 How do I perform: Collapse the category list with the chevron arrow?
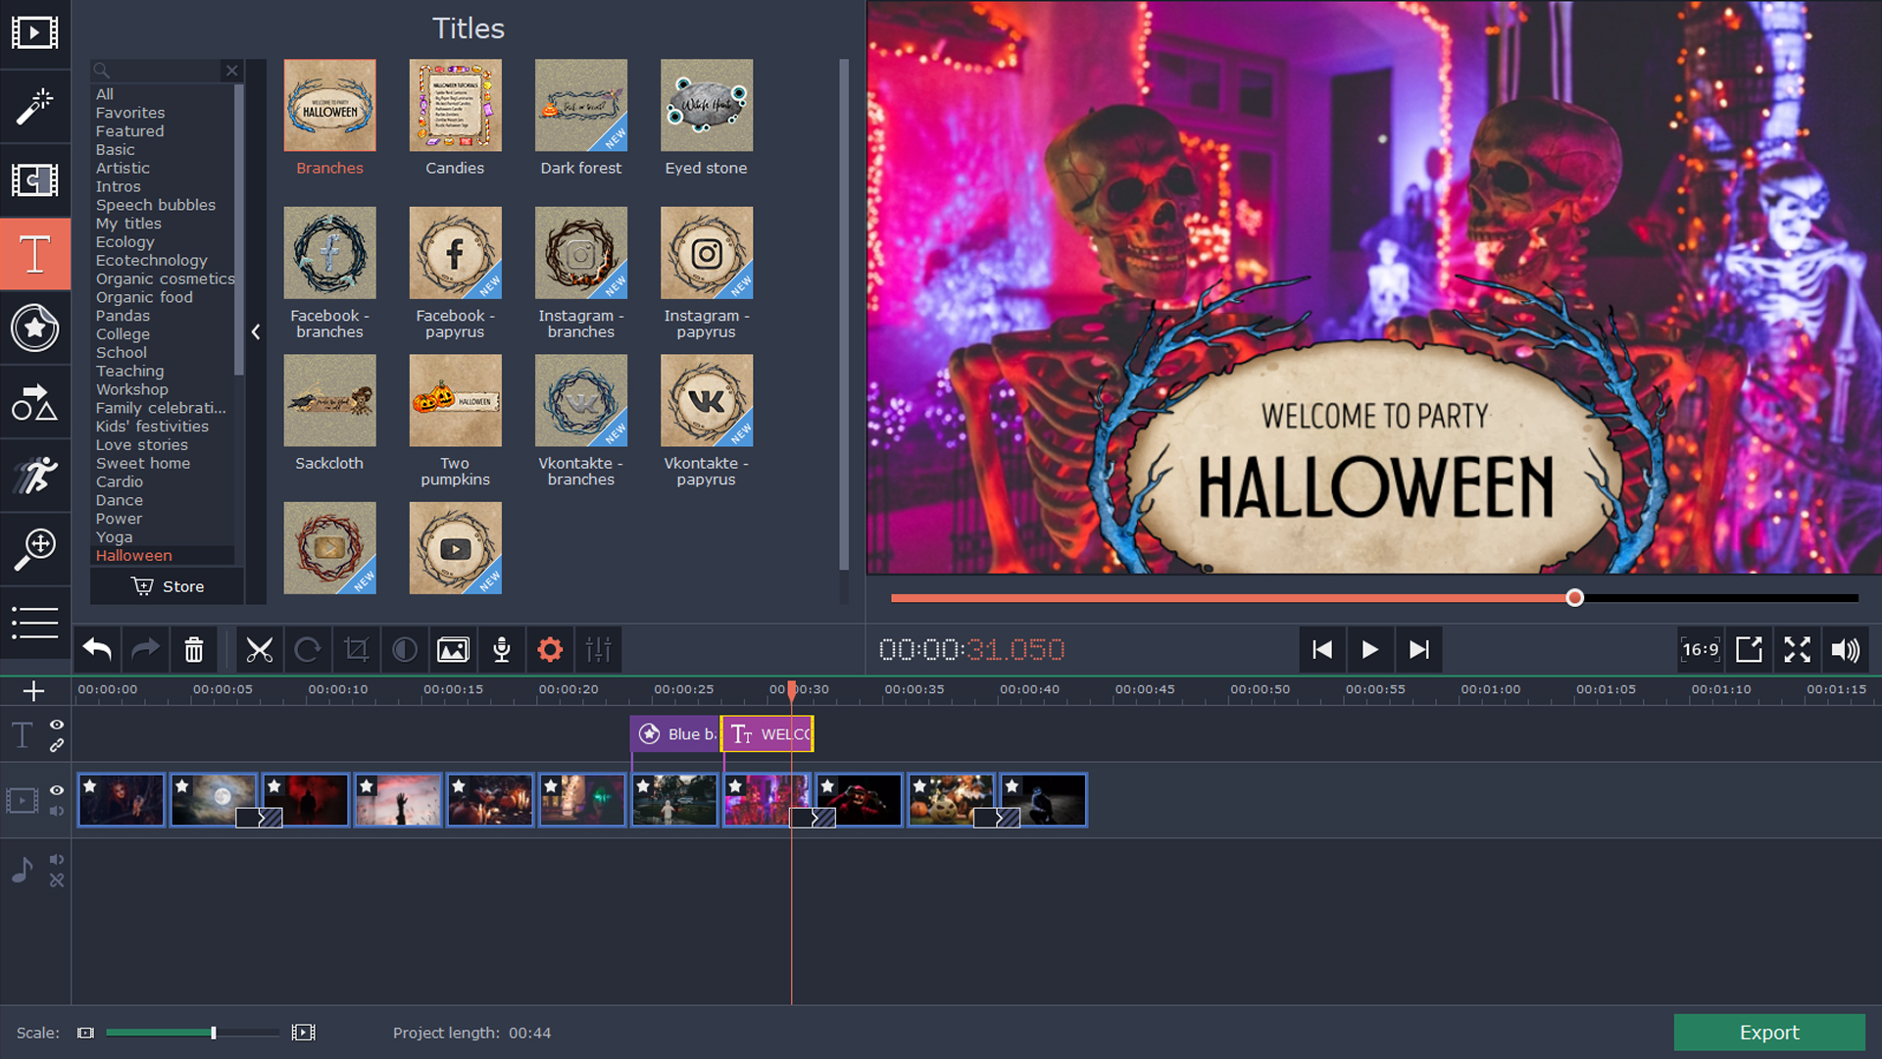(x=256, y=332)
